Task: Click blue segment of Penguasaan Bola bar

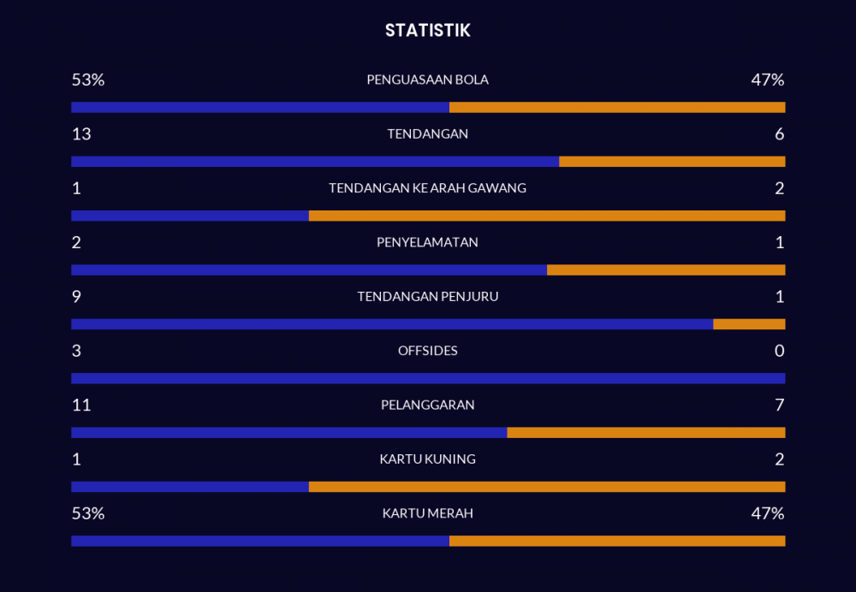Action: [260, 107]
